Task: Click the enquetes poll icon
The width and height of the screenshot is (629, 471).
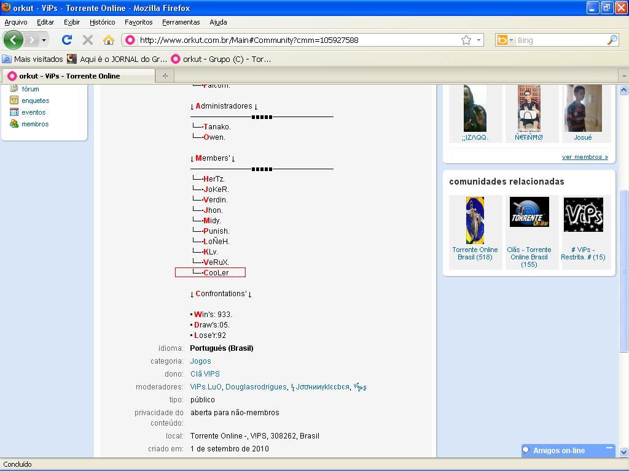Action: click(14, 100)
